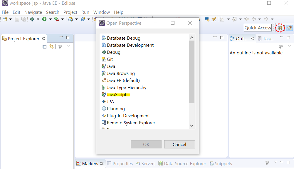This screenshot has width=294, height=169.
Task: Click the New Servlet icon
Action: [x=83, y=19]
